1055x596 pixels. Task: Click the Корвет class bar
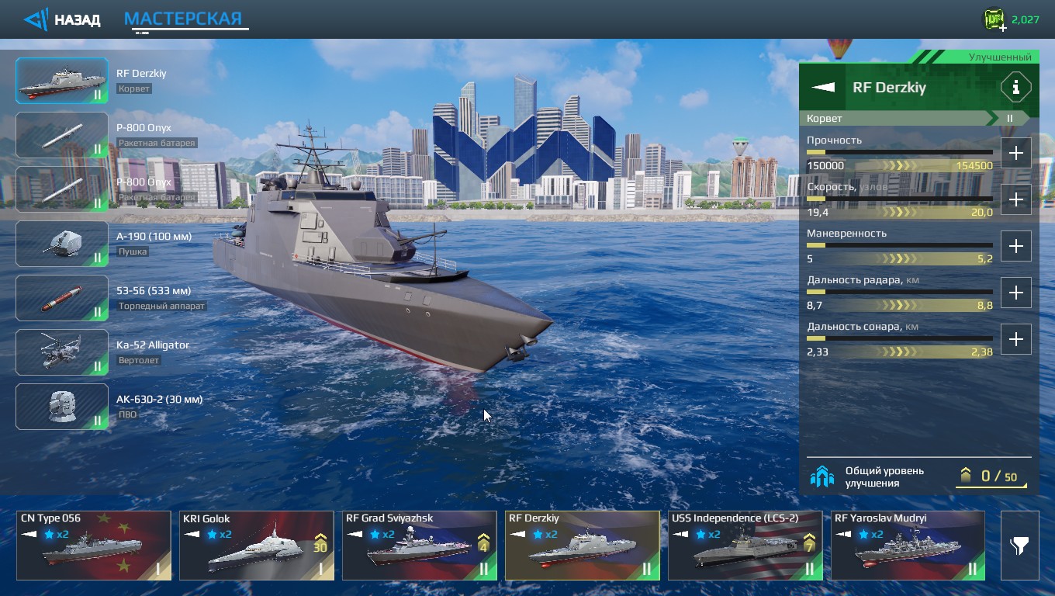tap(915, 119)
